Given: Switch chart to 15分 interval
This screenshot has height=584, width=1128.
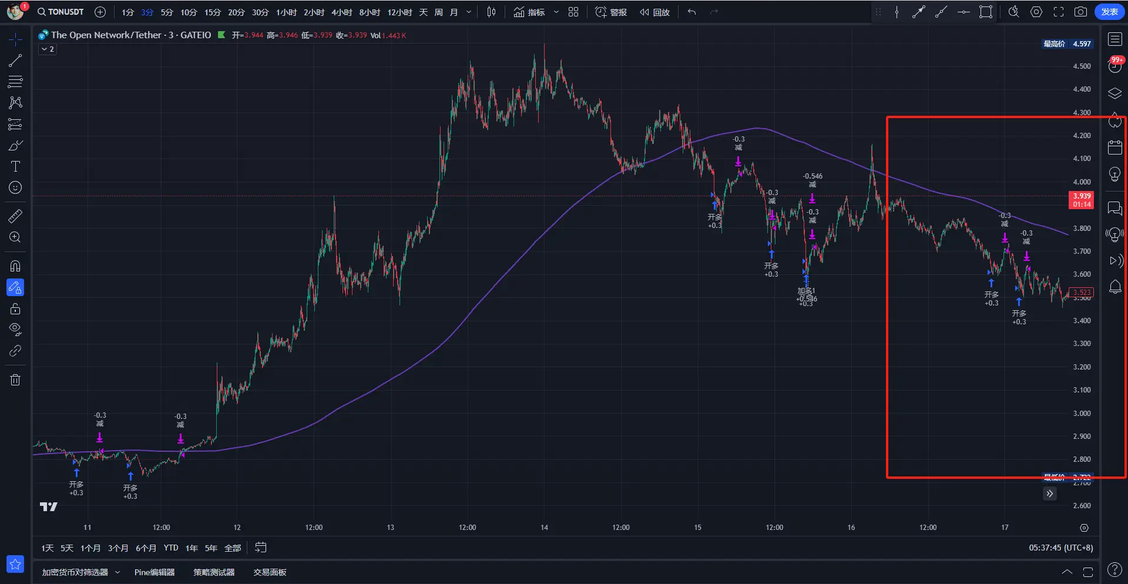Looking at the screenshot, I should point(213,12).
